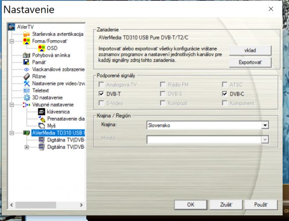The image size is (289, 221).
Task: Collapse the Forma/Formovať tree node
Action: (12, 41)
